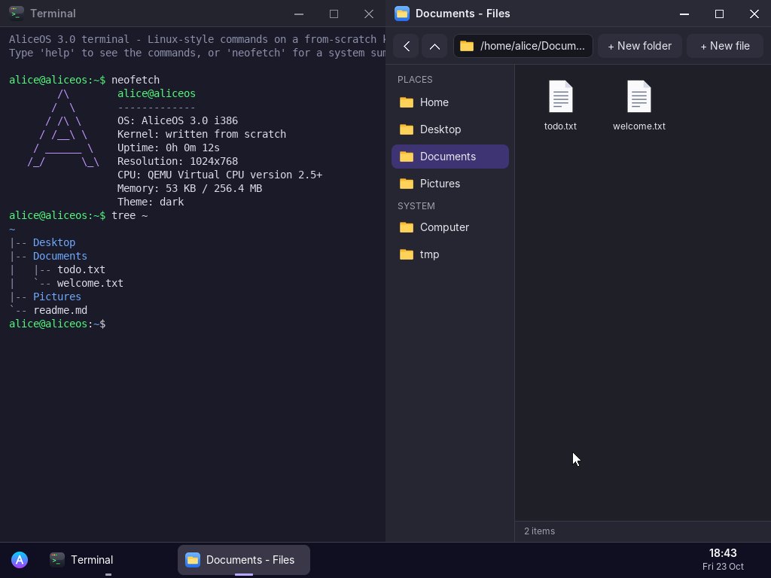Click the Terminal window title icon
Image resolution: width=771 pixels, height=578 pixels.
pyautogui.click(x=17, y=14)
